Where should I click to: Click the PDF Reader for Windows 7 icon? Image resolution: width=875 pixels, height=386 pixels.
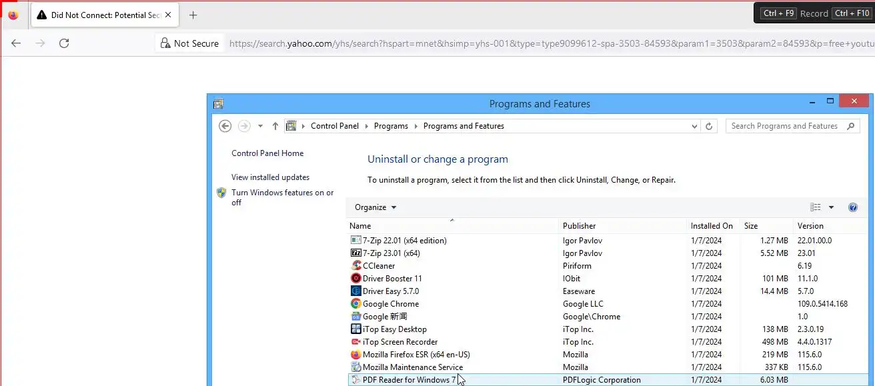coord(356,380)
